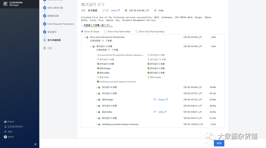266x148 pixels.
Task: Collapse the 已完成 1 个步骤 section chevron
Action: click(x=82, y=25)
